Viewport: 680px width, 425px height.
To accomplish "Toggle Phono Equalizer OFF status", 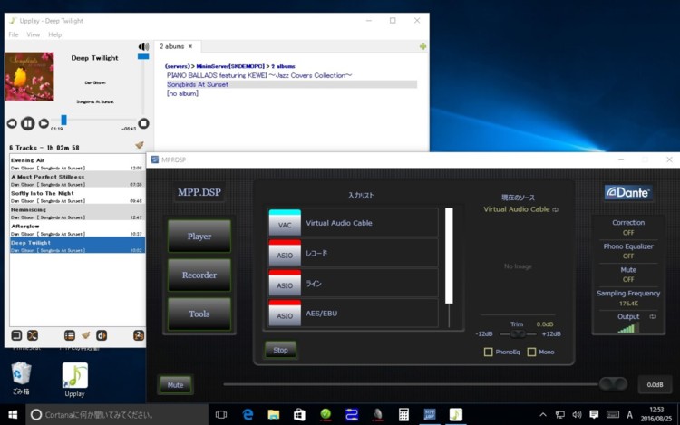I will 628,256.
